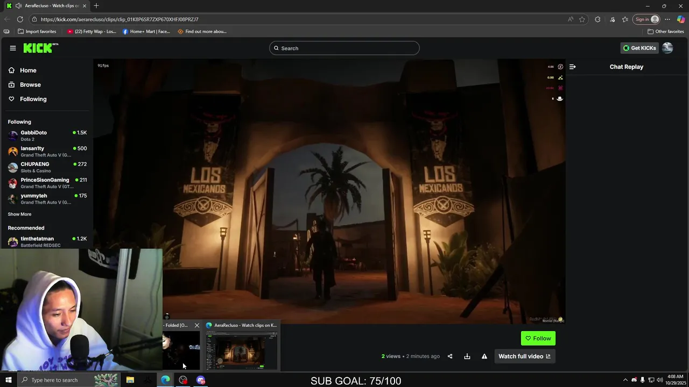Collapse the Chat Replay panel
Viewport: 689px width, 387px height.
572,67
